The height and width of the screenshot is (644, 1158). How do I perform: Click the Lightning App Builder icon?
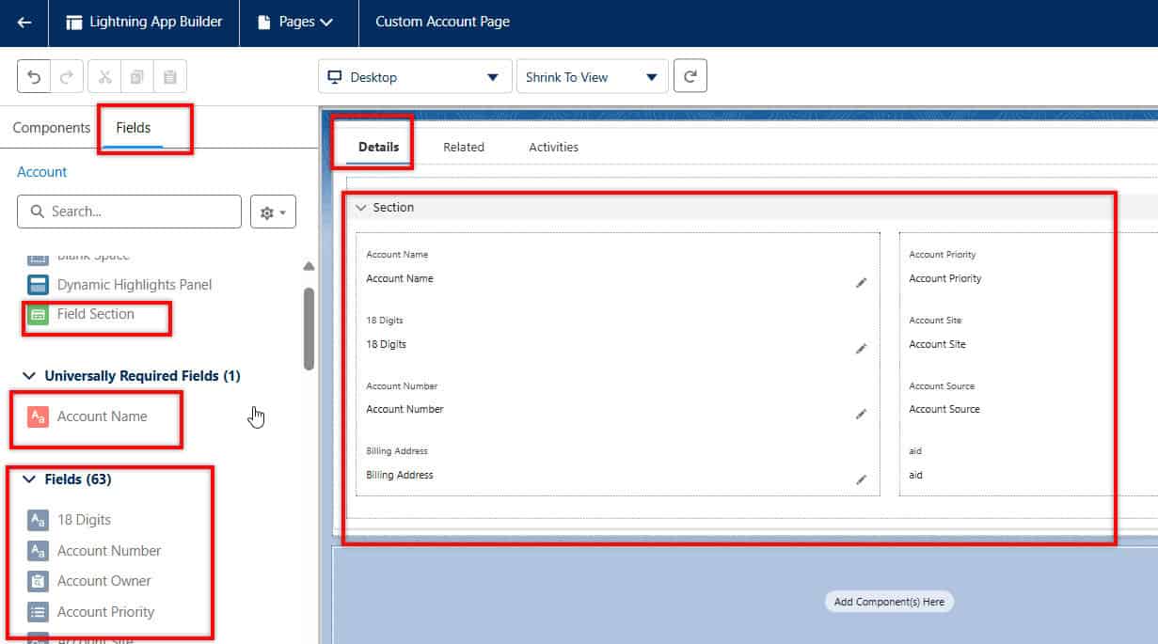pyautogui.click(x=74, y=23)
